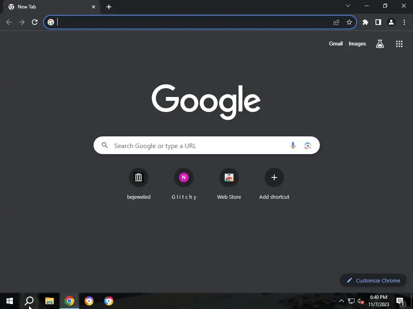Show hidden system tray icons

click(x=341, y=301)
